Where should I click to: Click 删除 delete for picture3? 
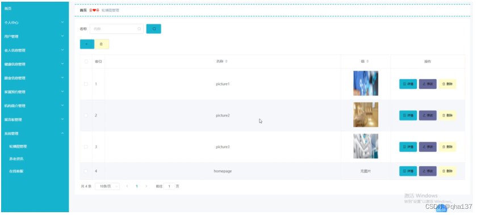click(447, 147)
